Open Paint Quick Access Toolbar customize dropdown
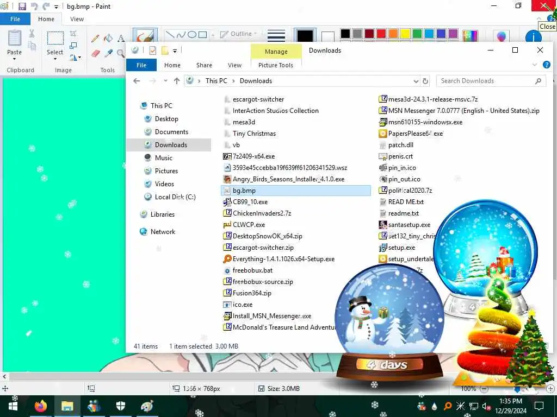 click(56, 7)
